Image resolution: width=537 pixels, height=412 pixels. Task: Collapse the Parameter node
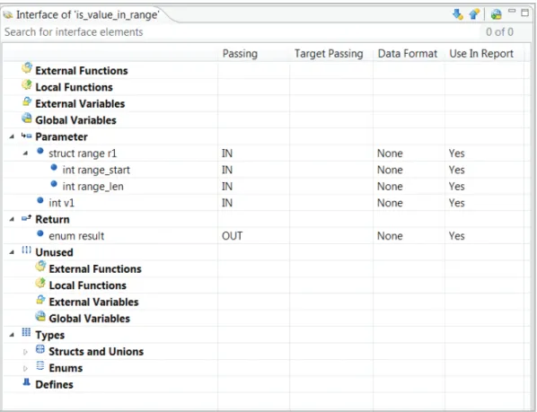12,136
